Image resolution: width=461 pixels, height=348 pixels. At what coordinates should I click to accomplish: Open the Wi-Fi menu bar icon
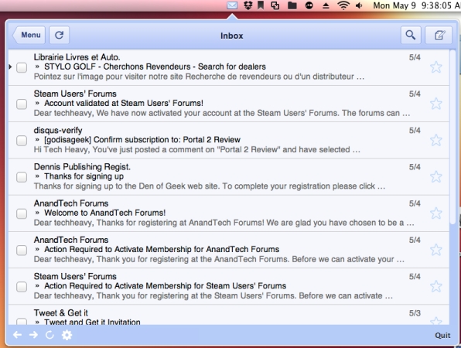(343, 5)
